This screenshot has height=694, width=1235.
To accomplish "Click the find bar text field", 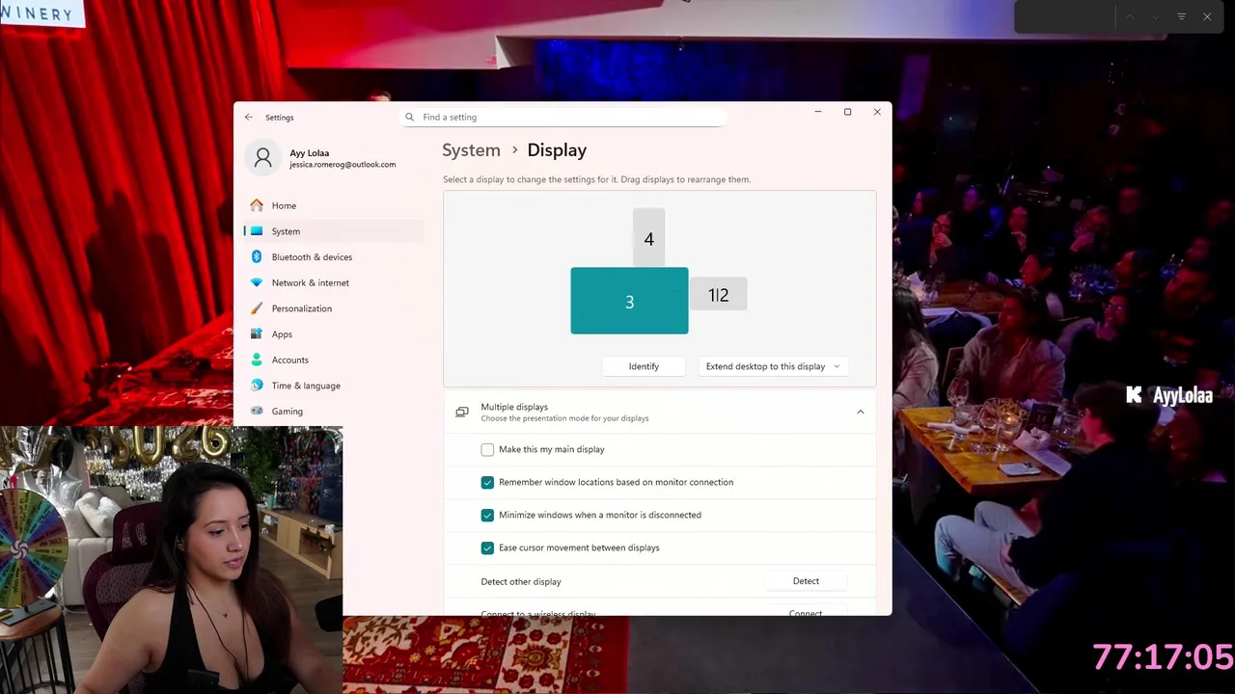I will point(1067,16).
